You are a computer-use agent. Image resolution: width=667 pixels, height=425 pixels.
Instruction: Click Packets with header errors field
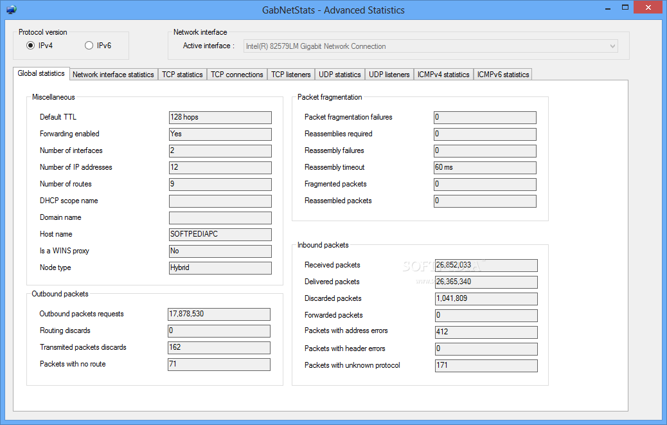486,349
